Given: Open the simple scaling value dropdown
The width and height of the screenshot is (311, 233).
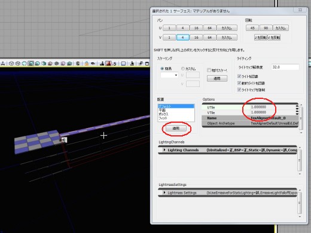Looking at the screenshot, I should (x=176, y=75).
